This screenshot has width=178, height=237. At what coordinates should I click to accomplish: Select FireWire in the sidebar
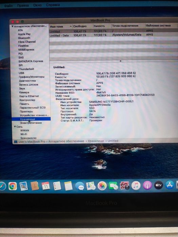point(23,46)
